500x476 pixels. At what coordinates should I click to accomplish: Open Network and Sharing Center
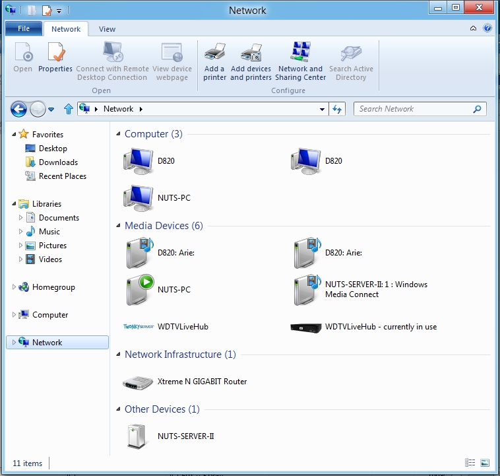[x=300, y=61]
